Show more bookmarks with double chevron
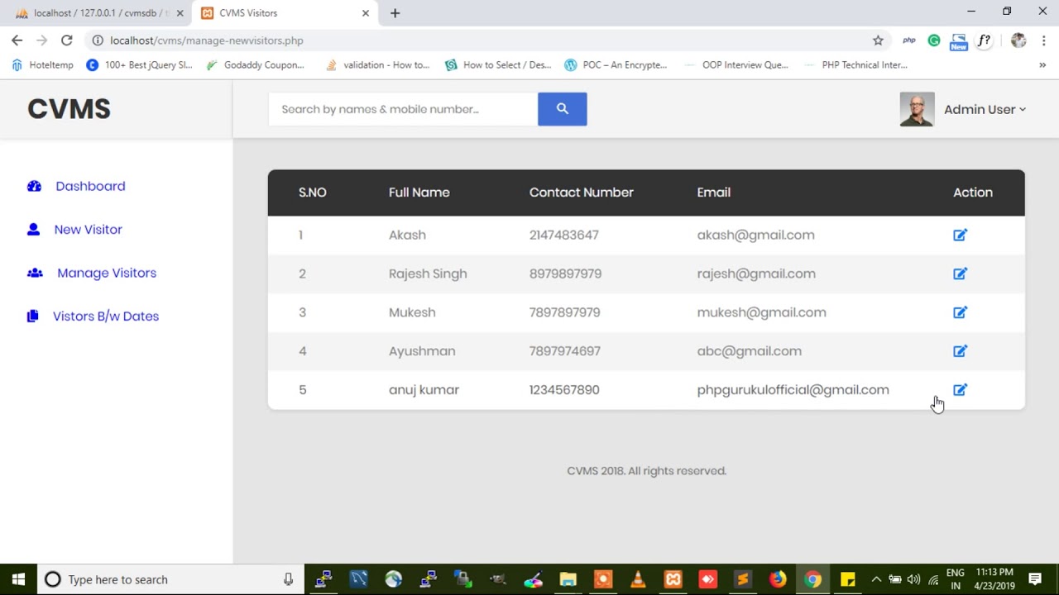The width and height of the screenshot is (1059, 595). point(1042,65)
